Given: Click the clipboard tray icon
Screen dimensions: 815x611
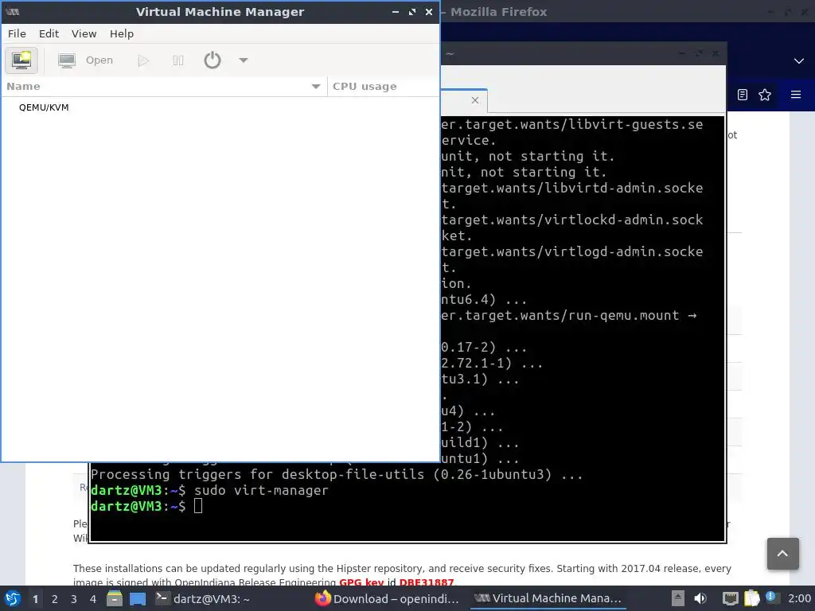Looking at the screenshot, I should (x=751, y=598).
